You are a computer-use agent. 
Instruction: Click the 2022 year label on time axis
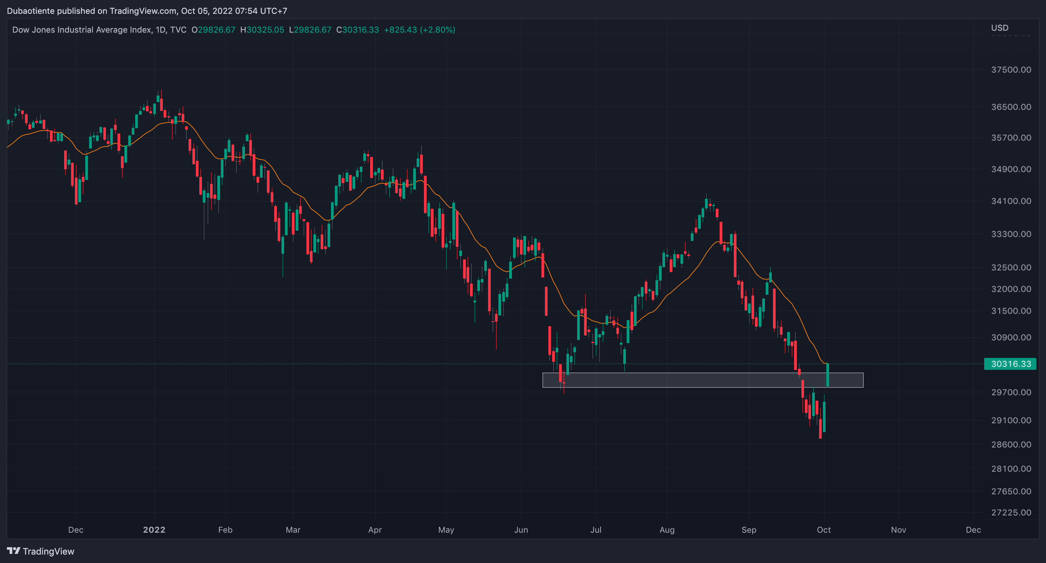pyautogui.click(x=154, y=530)
